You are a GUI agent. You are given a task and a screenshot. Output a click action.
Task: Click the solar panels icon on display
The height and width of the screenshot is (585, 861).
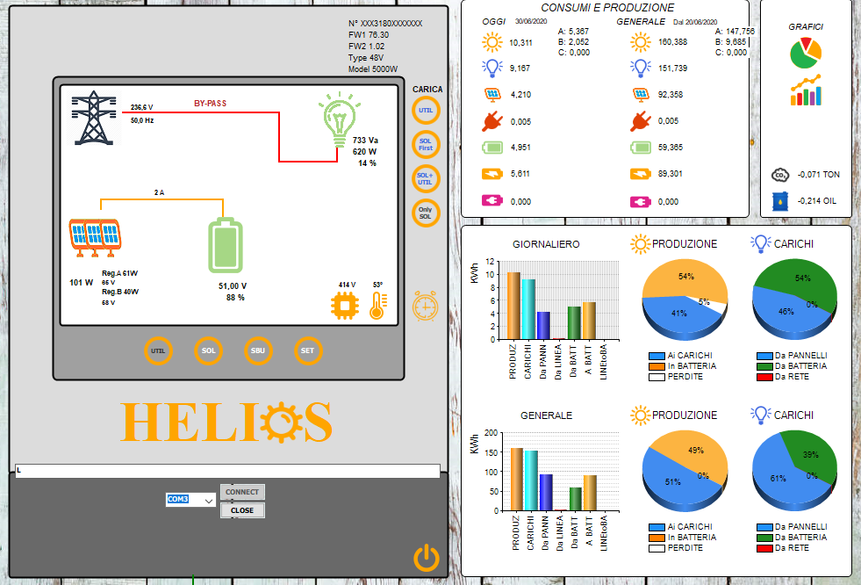tap(95, 237)
